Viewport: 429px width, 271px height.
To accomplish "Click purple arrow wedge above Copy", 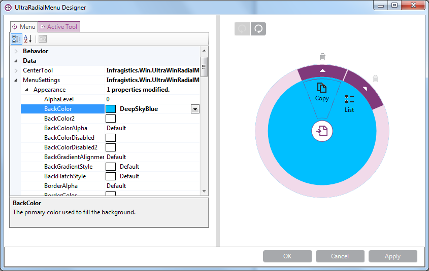I will 322,71.
